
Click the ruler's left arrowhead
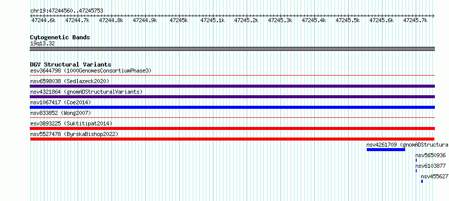click(x=31, y=16)
